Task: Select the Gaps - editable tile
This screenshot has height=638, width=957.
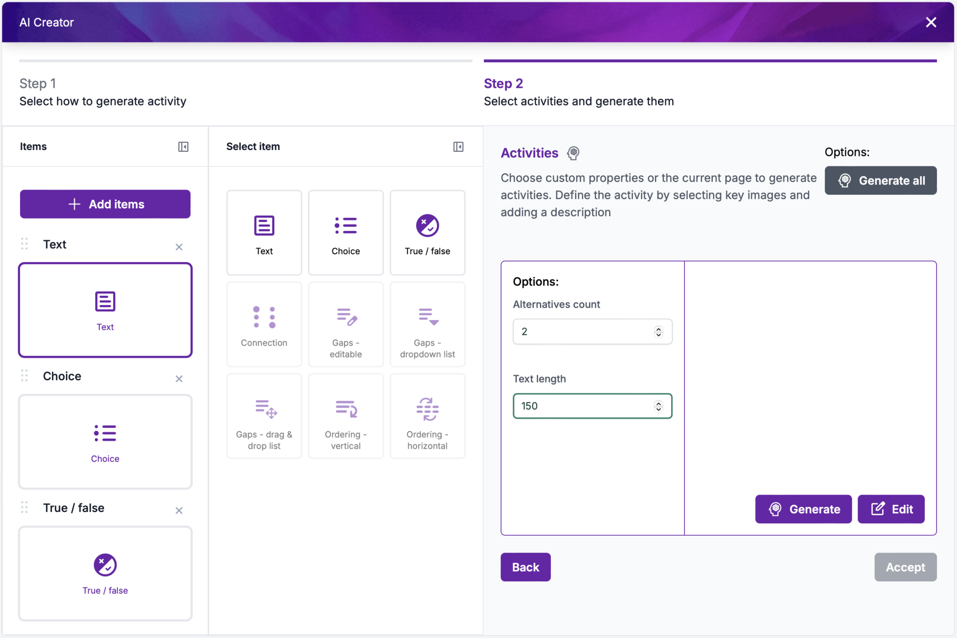Action: (x=346, y=324)
